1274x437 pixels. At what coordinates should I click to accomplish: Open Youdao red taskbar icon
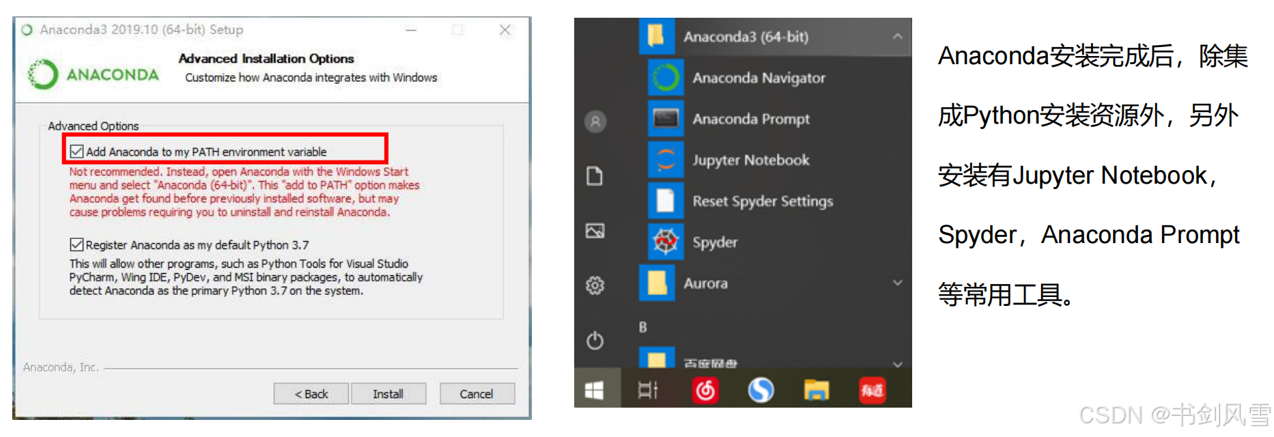(x=872, y=390)
